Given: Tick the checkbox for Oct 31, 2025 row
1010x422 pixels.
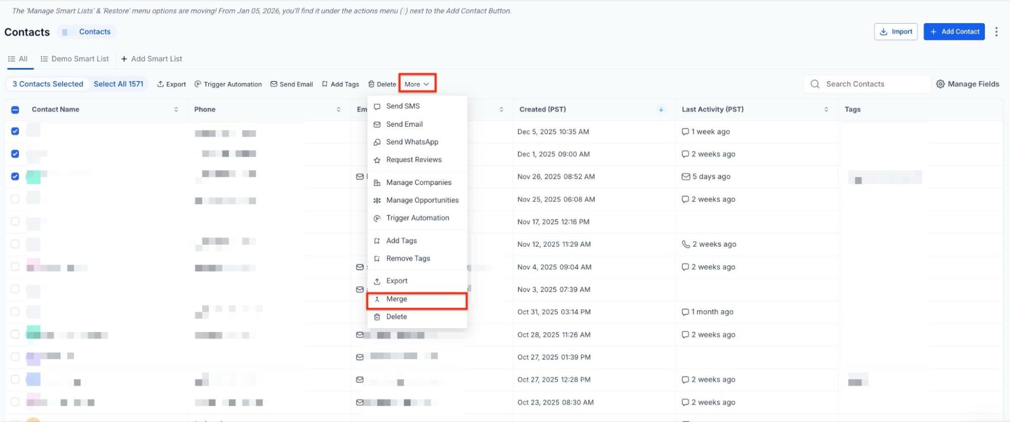Looking at the screenshot, I should click(15, 312).
